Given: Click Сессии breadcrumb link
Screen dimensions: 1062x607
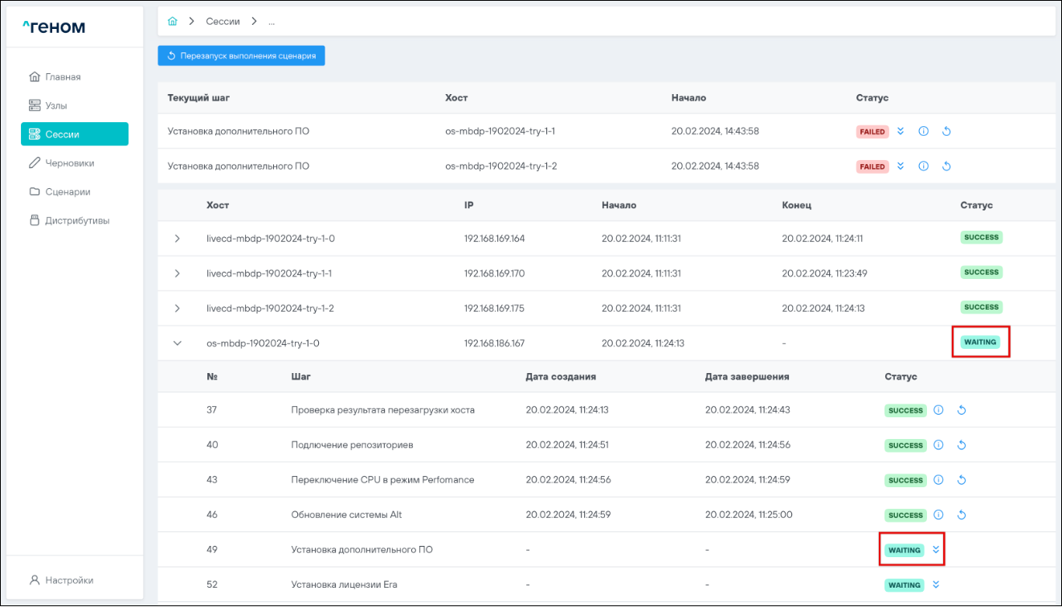Looking at the screenshot, I should pyautogui.click(x=223, y=22).
